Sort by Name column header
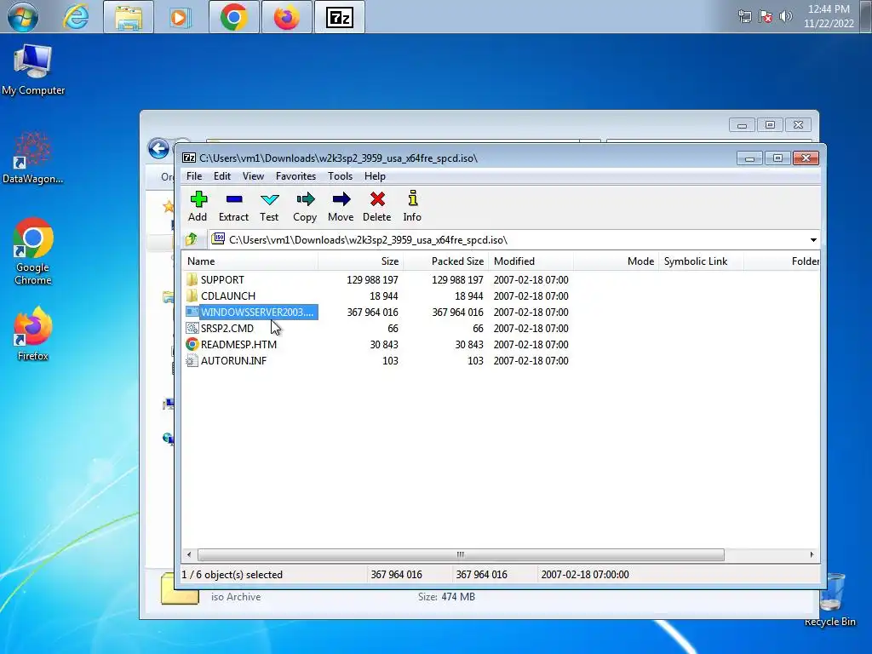Screen dimensions: 872x654 [250, 261]
